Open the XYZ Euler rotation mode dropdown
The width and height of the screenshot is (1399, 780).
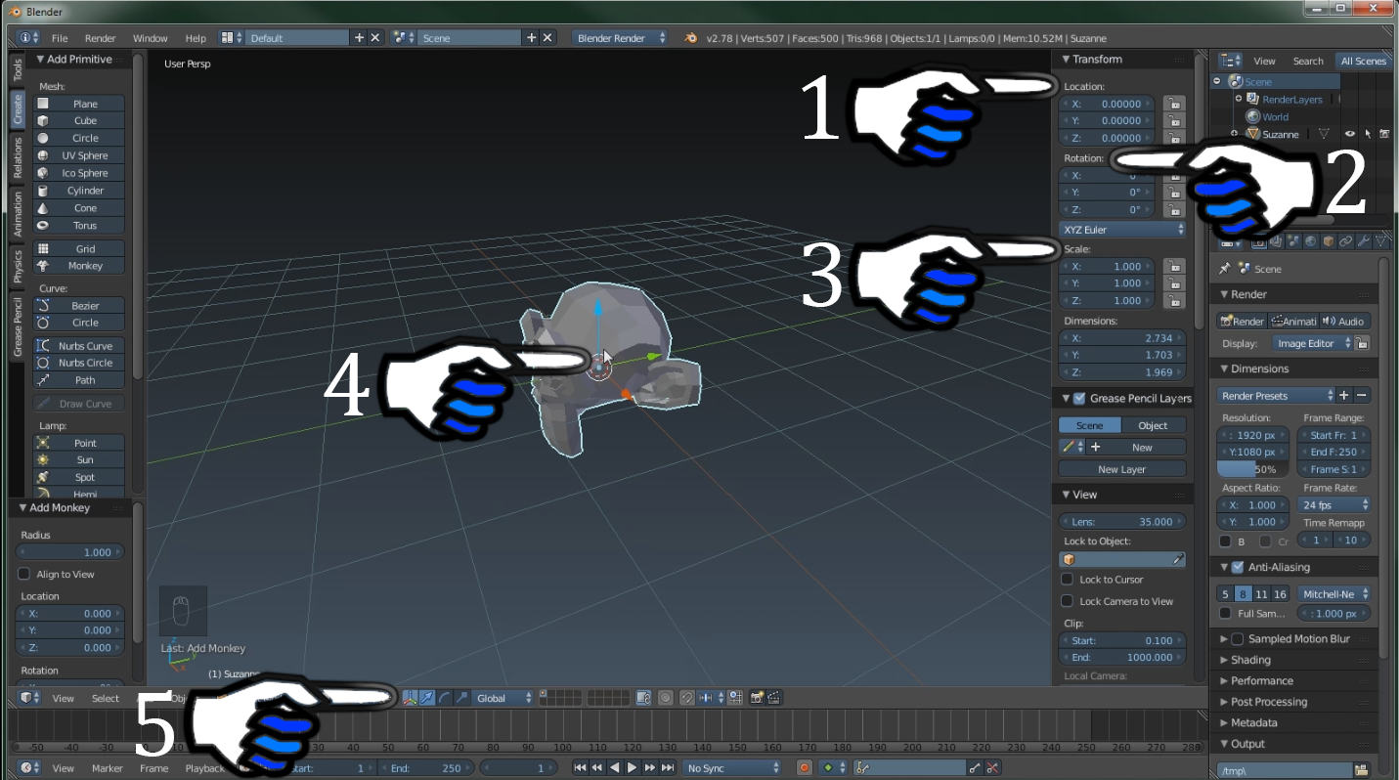coord(1122,230)
